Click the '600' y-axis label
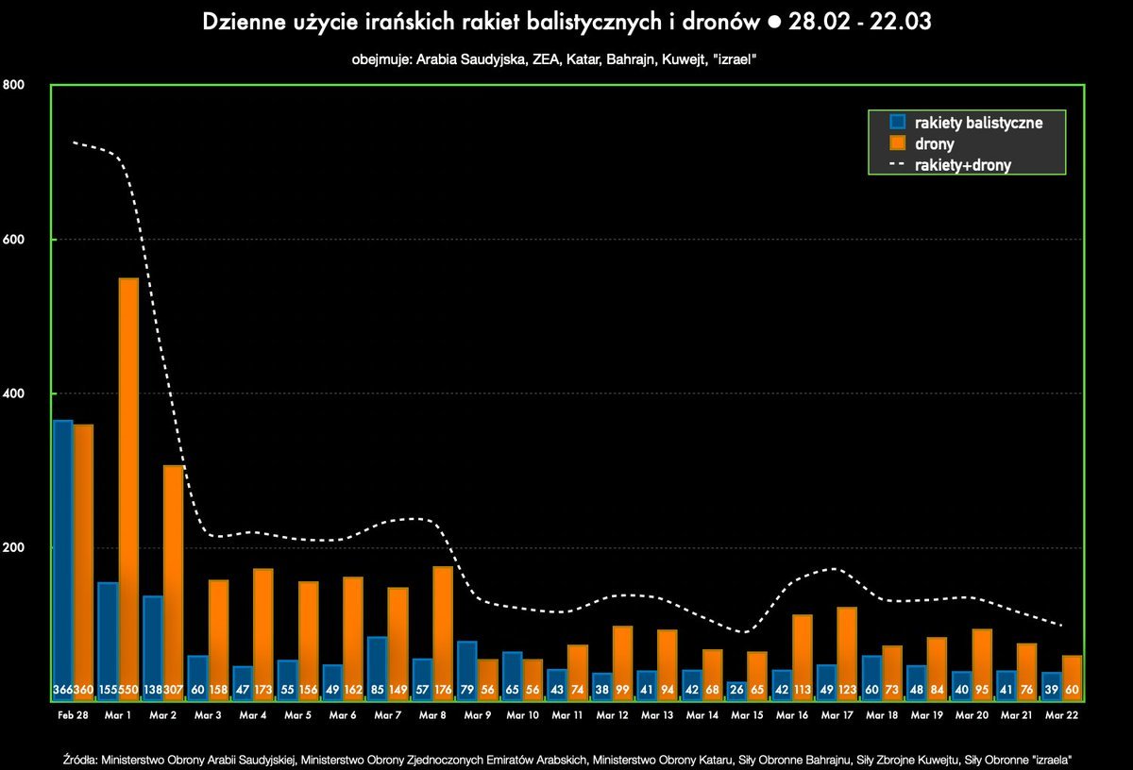 (14, 239)
